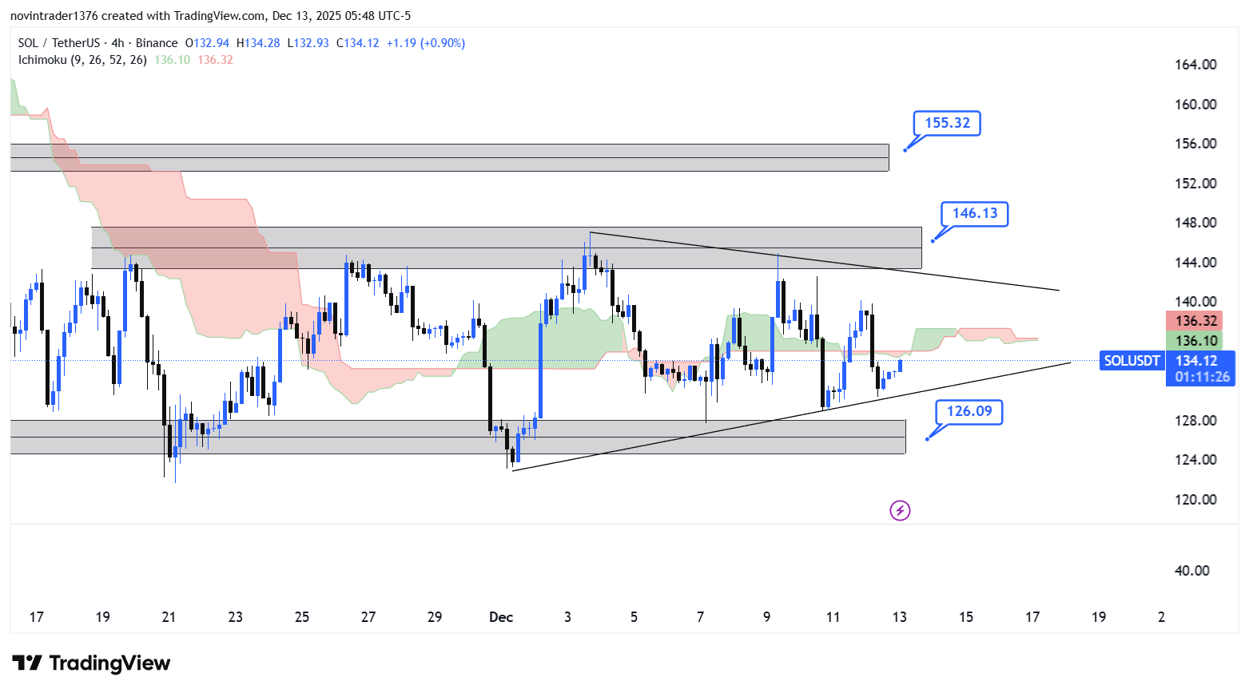Click the 164.00 level on price axis
The height and width of the screenshot is (693, 1249).
click(x=1195, y=65)
